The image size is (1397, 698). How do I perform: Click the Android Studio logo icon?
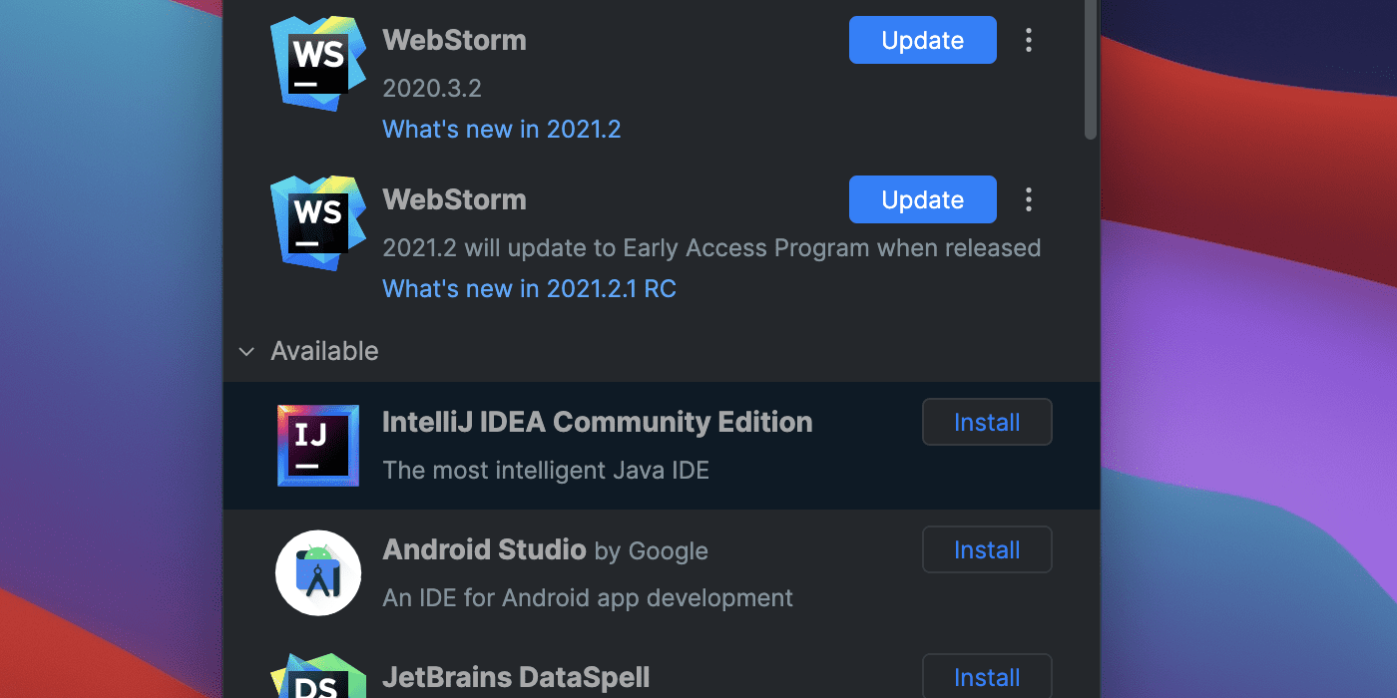(318, 573)
